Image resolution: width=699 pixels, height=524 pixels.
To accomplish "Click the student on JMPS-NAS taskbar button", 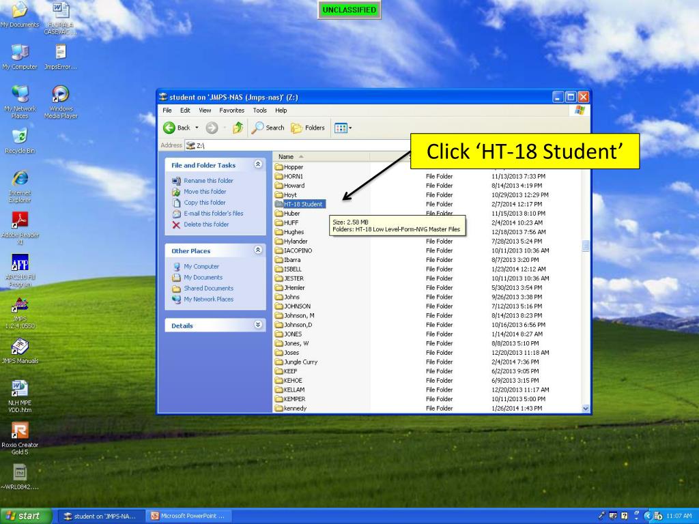I will pyautogui.click(x=102, y=516).
